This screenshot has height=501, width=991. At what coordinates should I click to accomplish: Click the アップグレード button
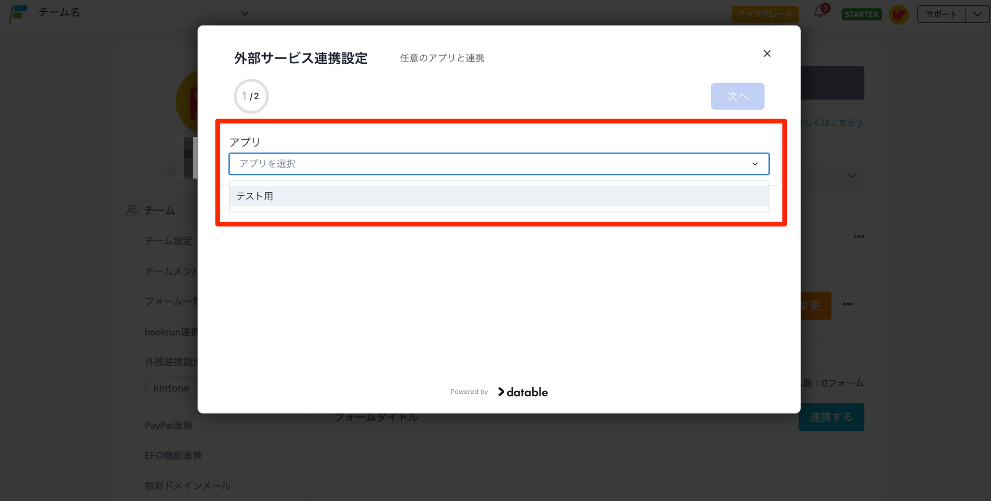pyautogui.click(x=765, y=14)
